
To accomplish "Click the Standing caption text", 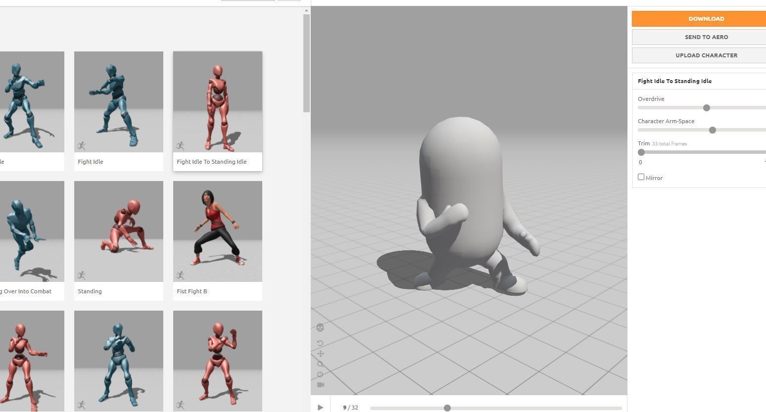I will coord(90,291).
